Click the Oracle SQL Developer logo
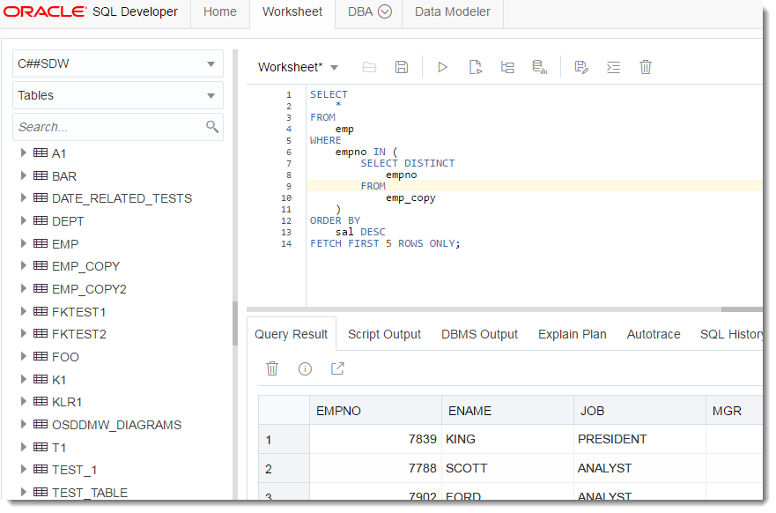Viewport: 776px width, 513px height. click(91, 11)
